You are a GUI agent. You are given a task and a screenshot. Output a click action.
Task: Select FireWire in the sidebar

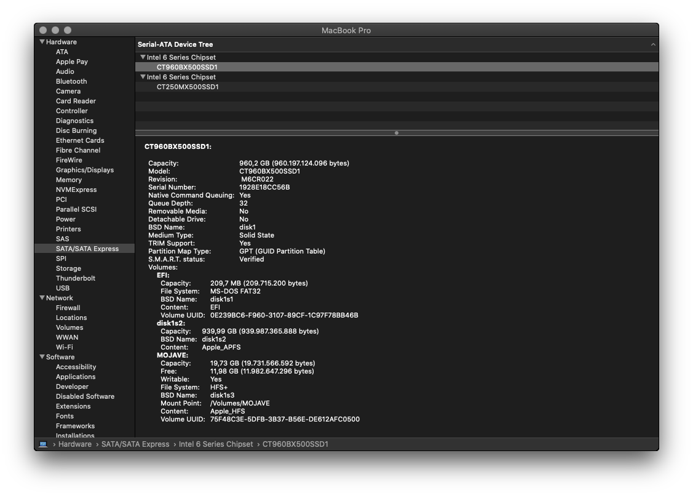[x=69, y=160]
